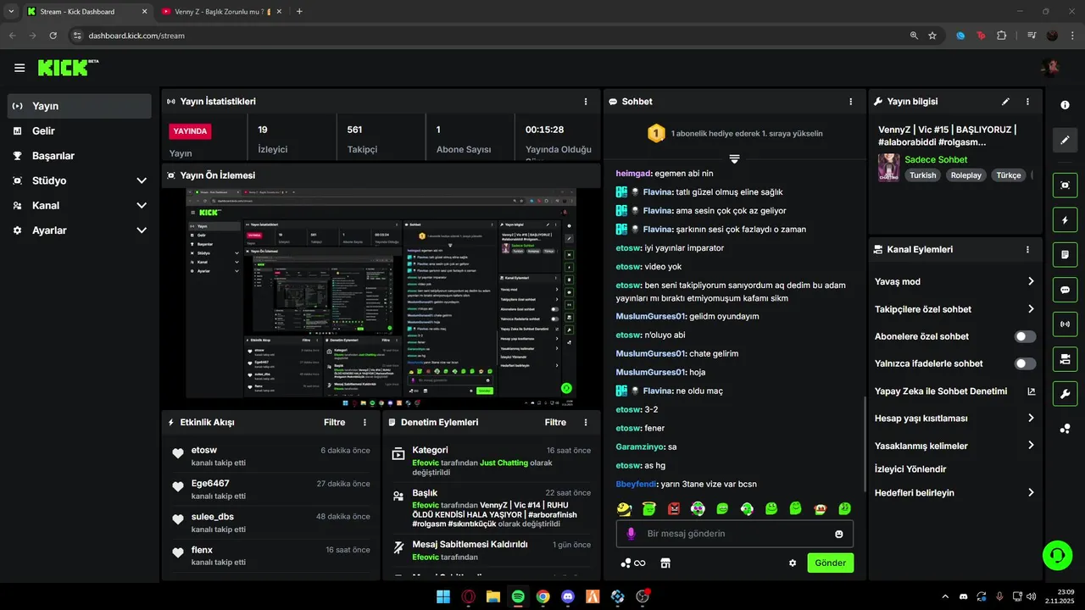Open the Windows Start menu
Image resolution: width=1085 pixels, height=610 pixels.
tap(443, 596)
